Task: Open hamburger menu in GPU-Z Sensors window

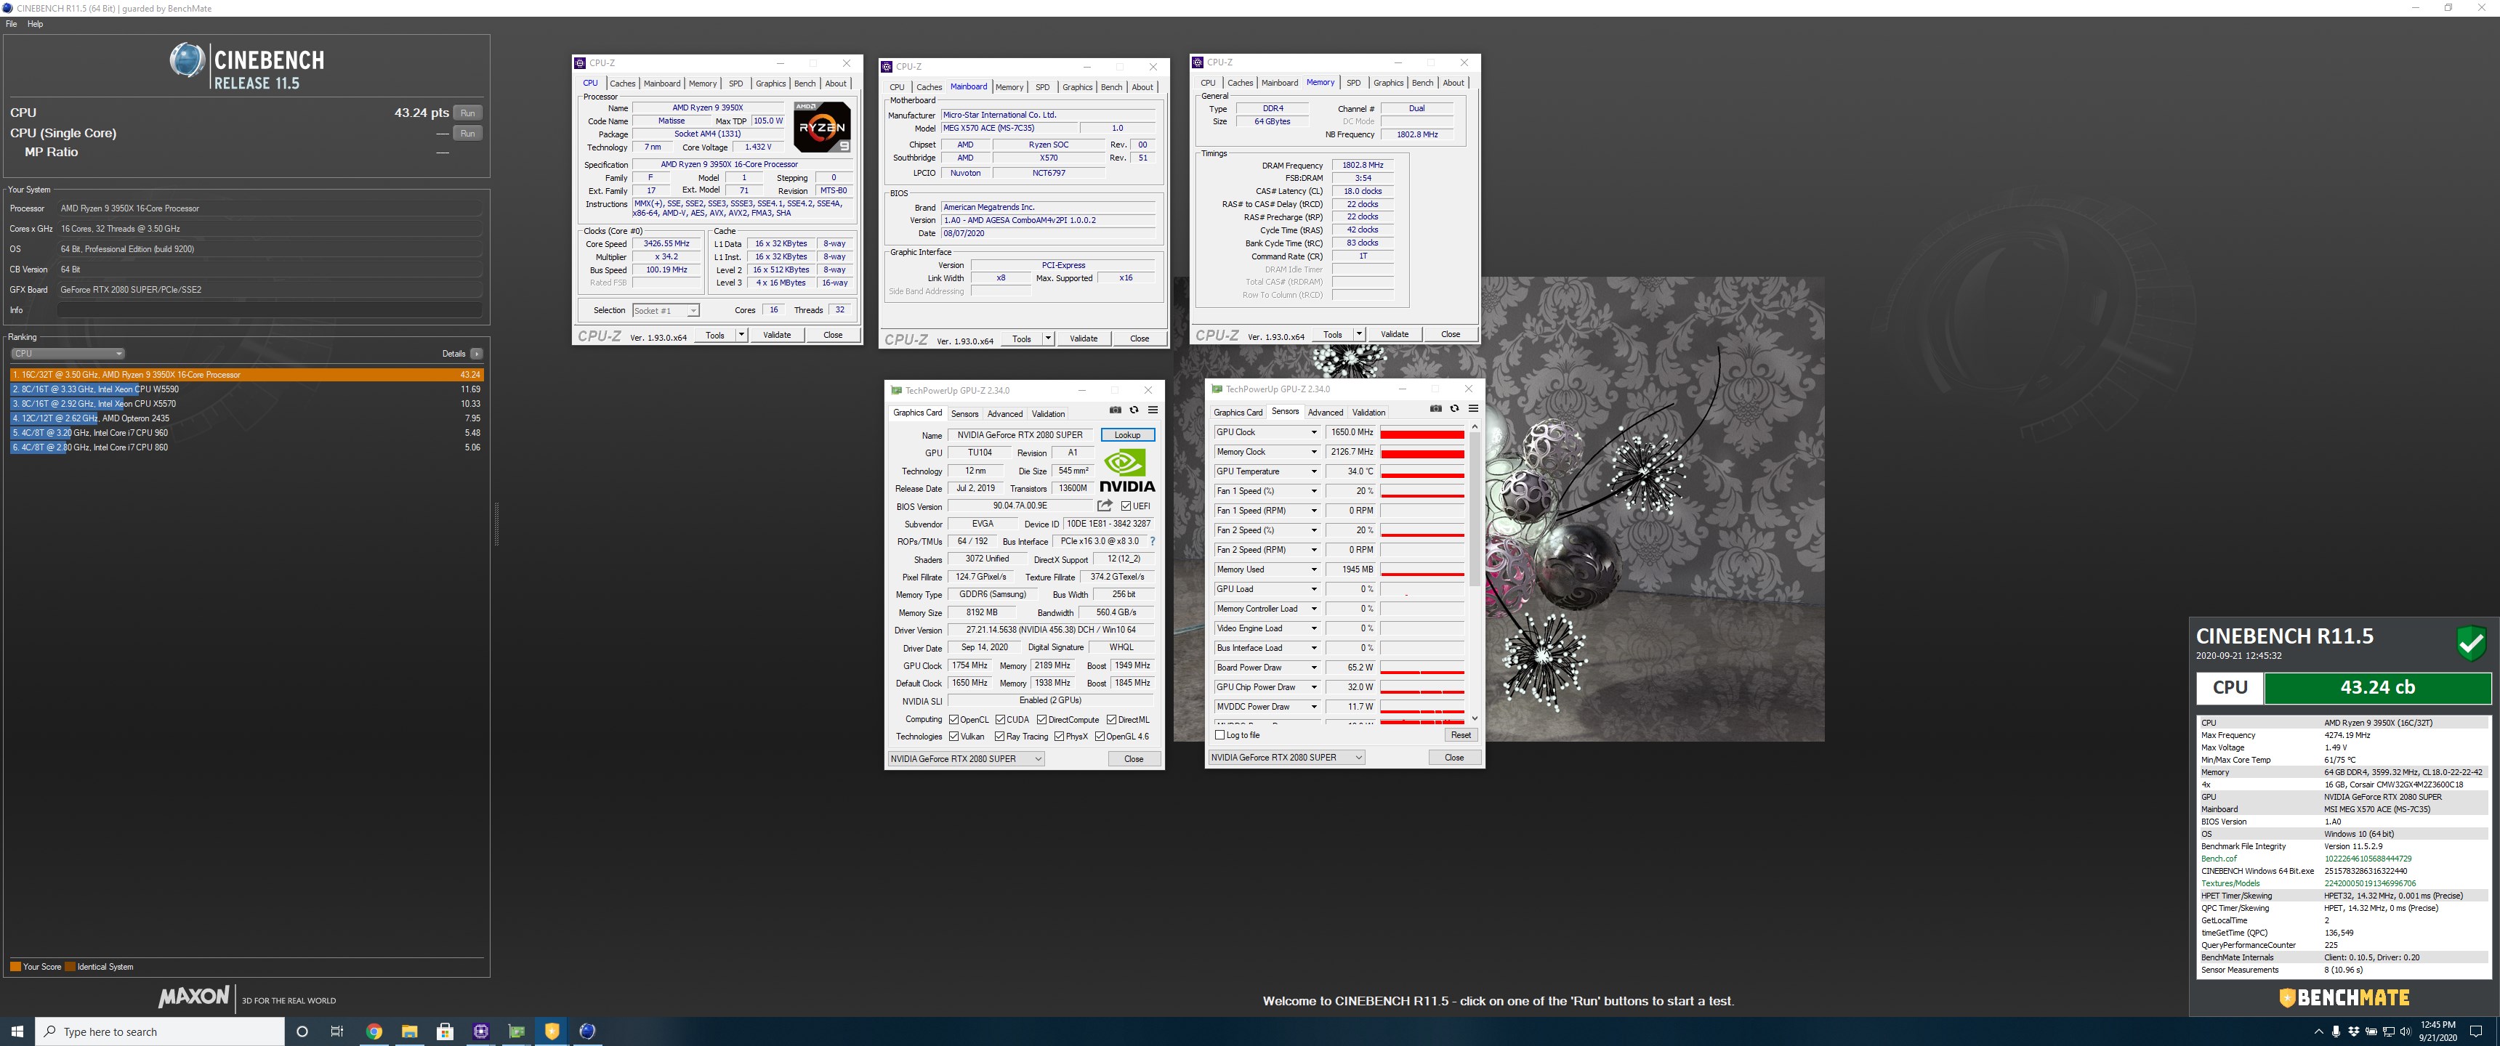Action: click(1473, 408)
